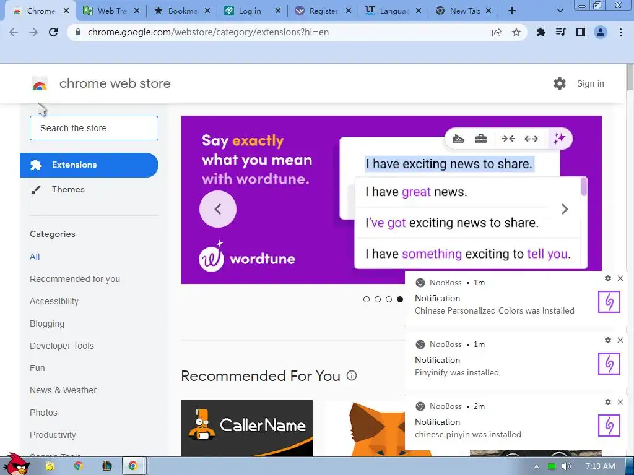
Task: Dismiss the Pinyinify was installed notification
Action: (x=620, y=340)
